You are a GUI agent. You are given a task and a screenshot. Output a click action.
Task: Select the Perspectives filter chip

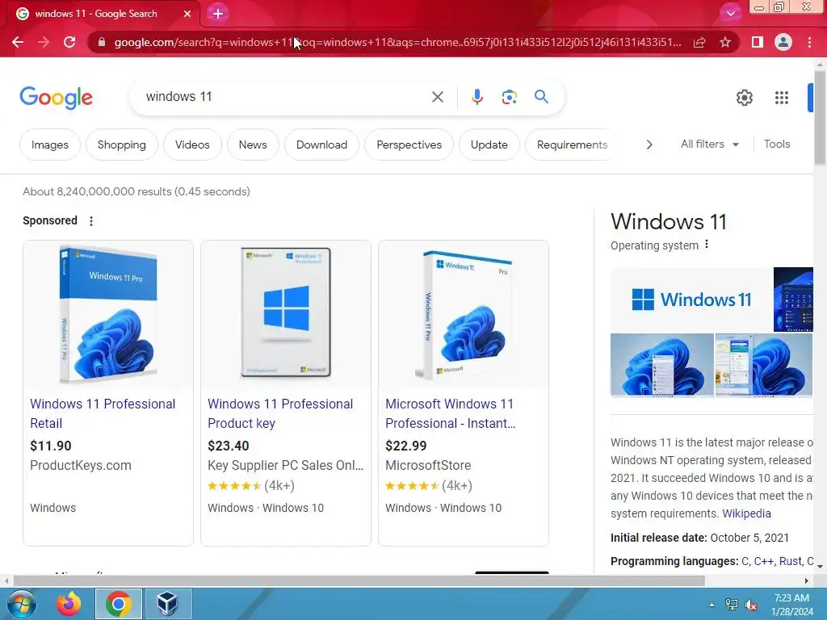coord(409,145)
